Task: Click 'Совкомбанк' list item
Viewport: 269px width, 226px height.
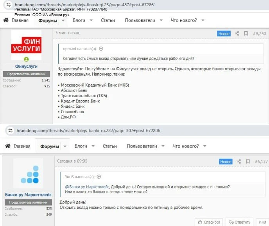Action: point(73,112)
